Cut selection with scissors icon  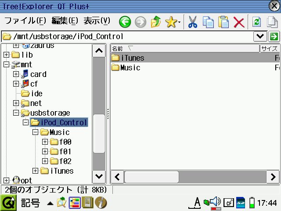(x=192, y=22)
